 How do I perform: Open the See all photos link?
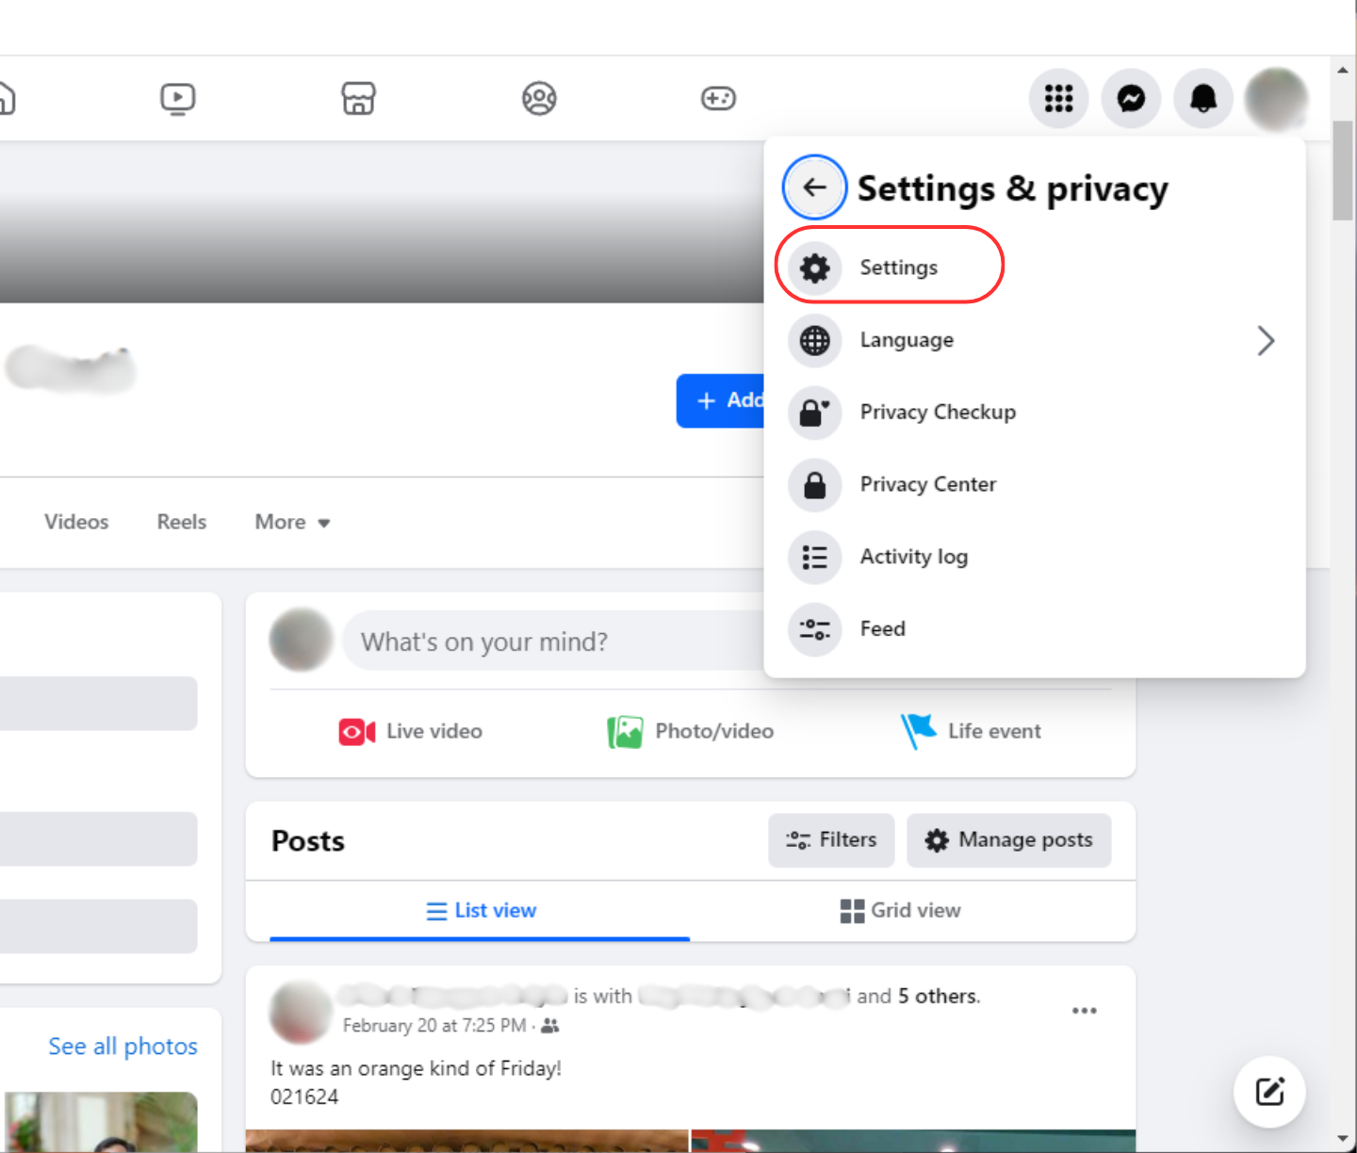pyautogui.click(x=123, y=1047)
